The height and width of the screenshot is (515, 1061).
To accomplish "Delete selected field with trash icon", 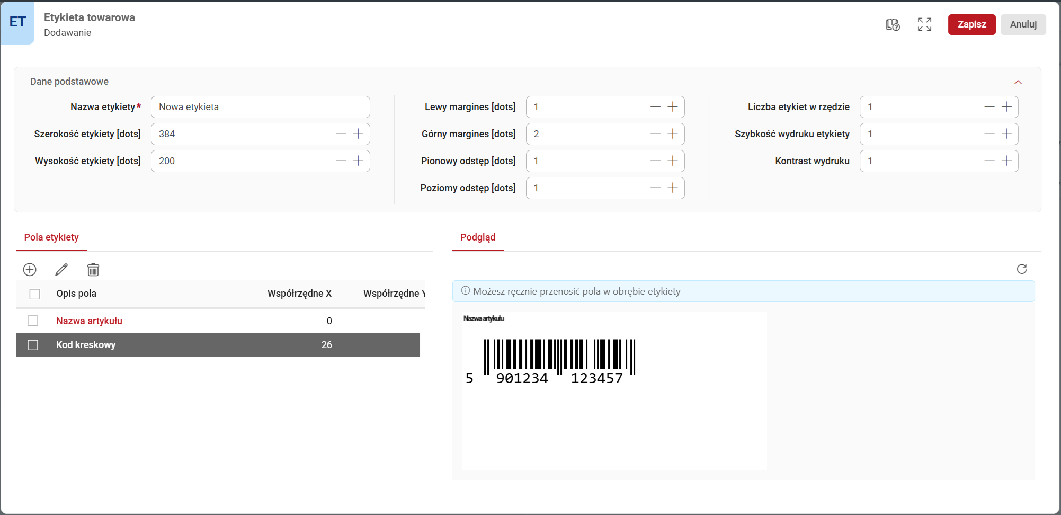I will 93,270.
